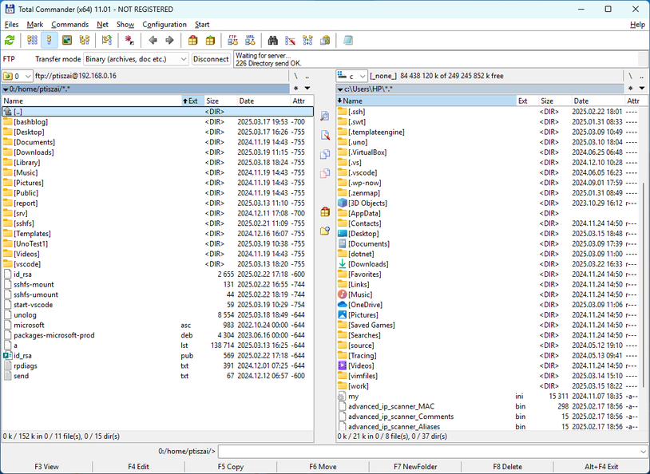Open the multi-rename tool icon

(290, 40)
